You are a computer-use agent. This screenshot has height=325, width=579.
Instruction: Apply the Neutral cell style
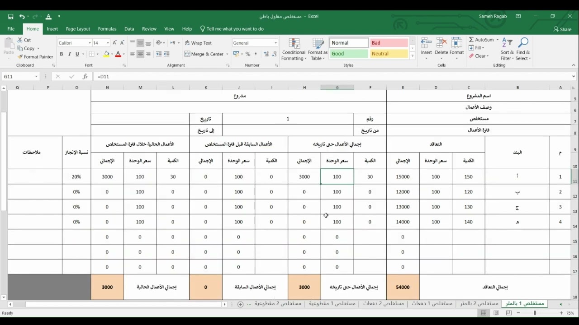click(389, 54)
